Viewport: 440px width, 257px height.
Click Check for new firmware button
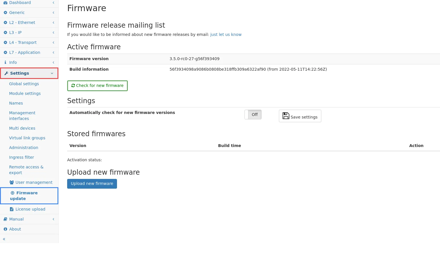pos(97,85)
